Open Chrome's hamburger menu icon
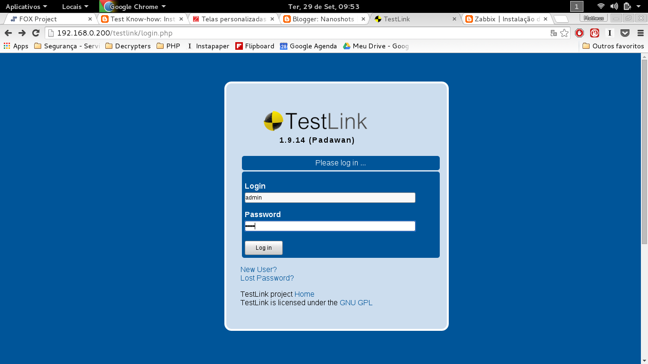 pyautogui.click(x=641, y=33)
